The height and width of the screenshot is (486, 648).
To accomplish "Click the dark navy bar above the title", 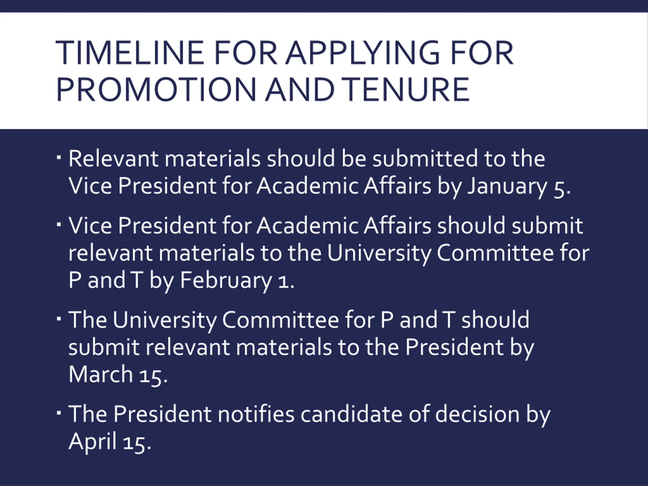I will point(324,6).
